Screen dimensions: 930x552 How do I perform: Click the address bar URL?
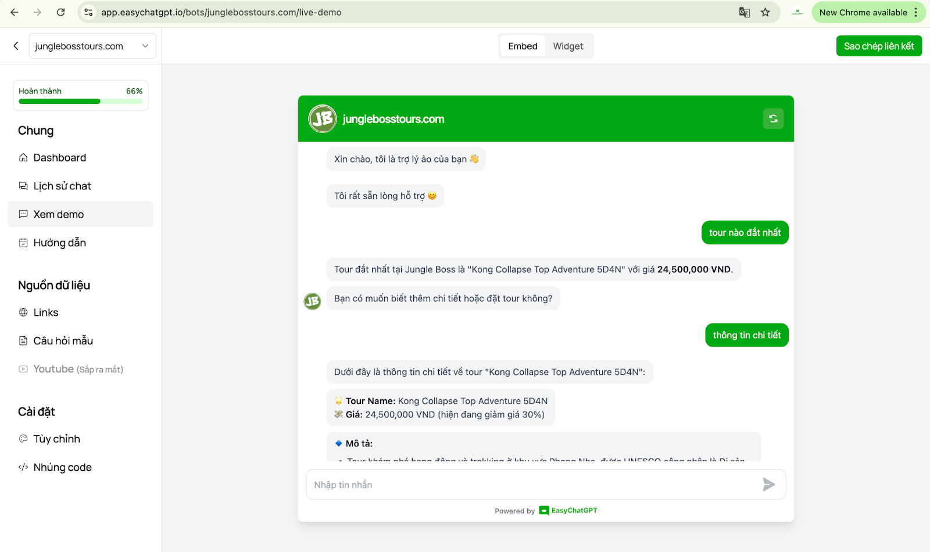221,12
